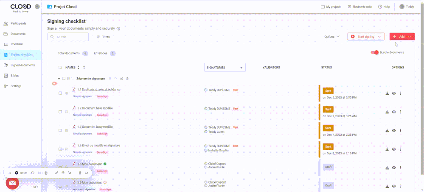Image resolution: width=424 pixels, height=192 pixels.
Task: Click the Start signing button
Action: (366, 37)
